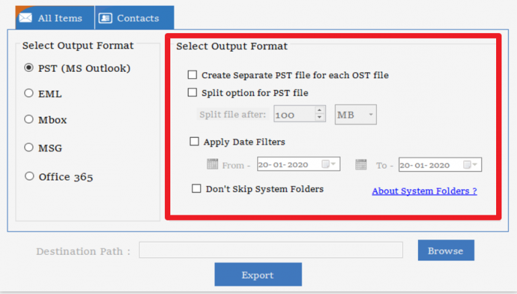Select the Mbox radio button
Viewport: 517px width, 294px height.
tap(29, 119)
